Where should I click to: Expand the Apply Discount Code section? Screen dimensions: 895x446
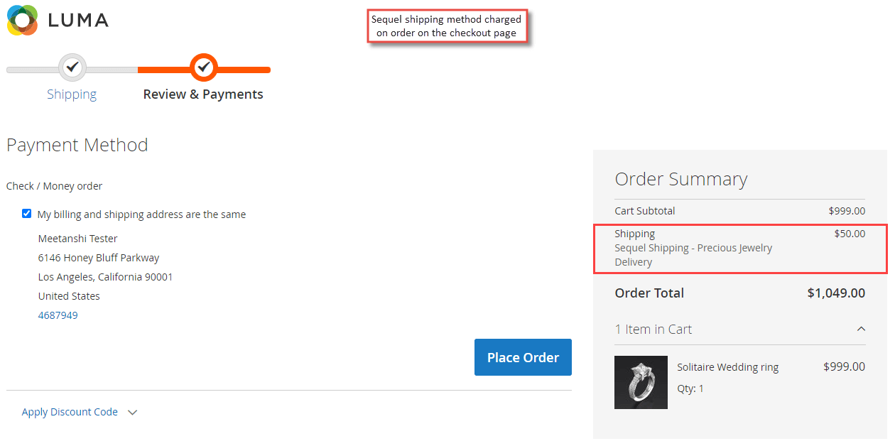(69, 411)
